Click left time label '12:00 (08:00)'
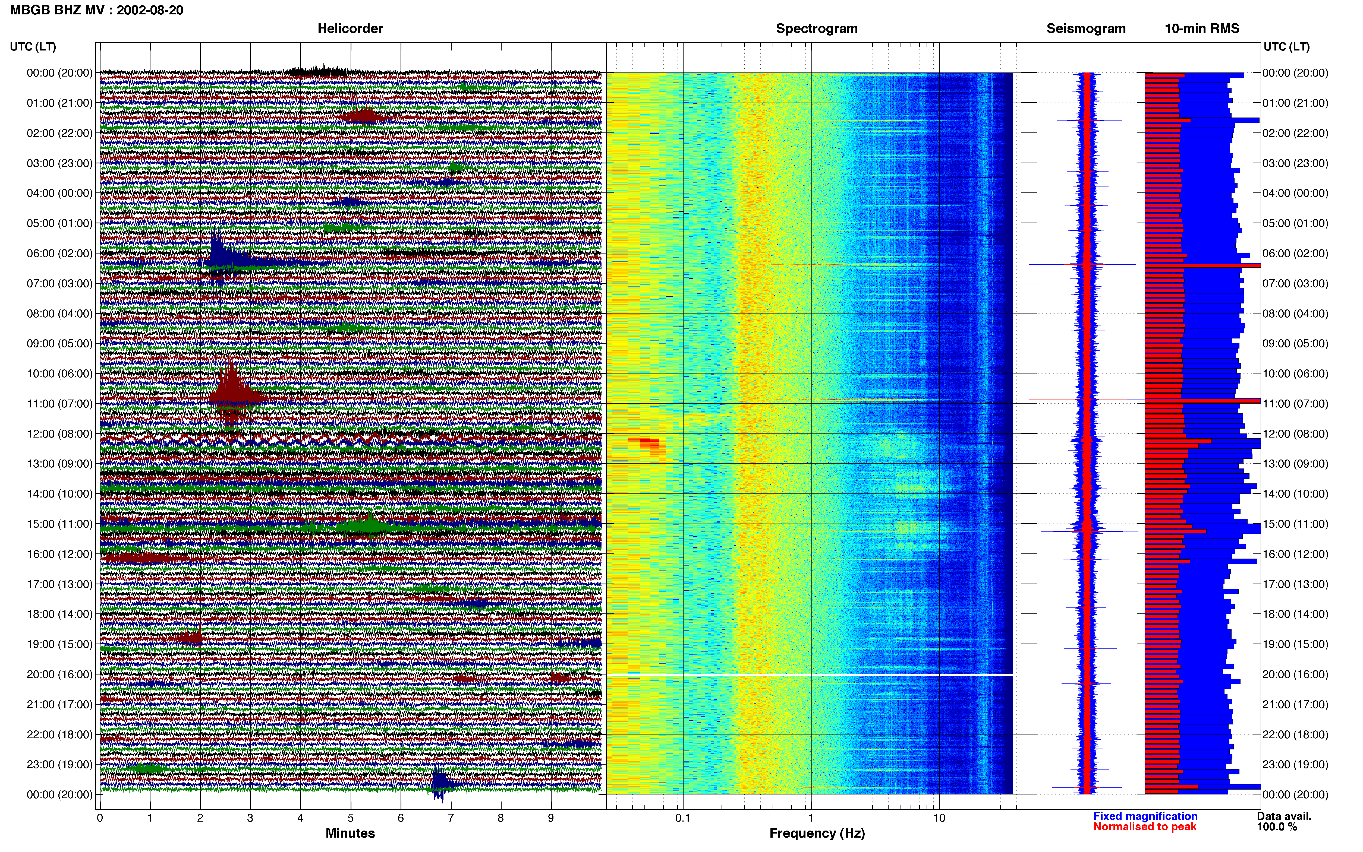This screenshot has height=852, width=1363. [x=60, y=434]
